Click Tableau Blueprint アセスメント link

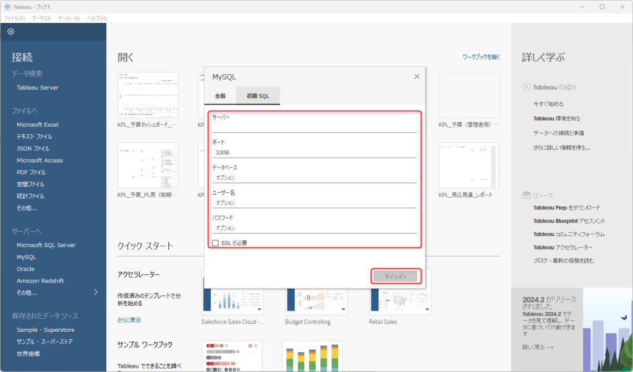coord(569,221)
